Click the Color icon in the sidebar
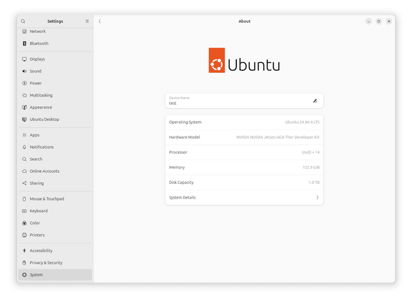Screen dimensions: 412x301 [x=24, y=223]
